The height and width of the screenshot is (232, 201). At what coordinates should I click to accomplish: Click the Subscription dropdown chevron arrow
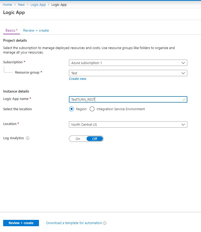(183, 63)
